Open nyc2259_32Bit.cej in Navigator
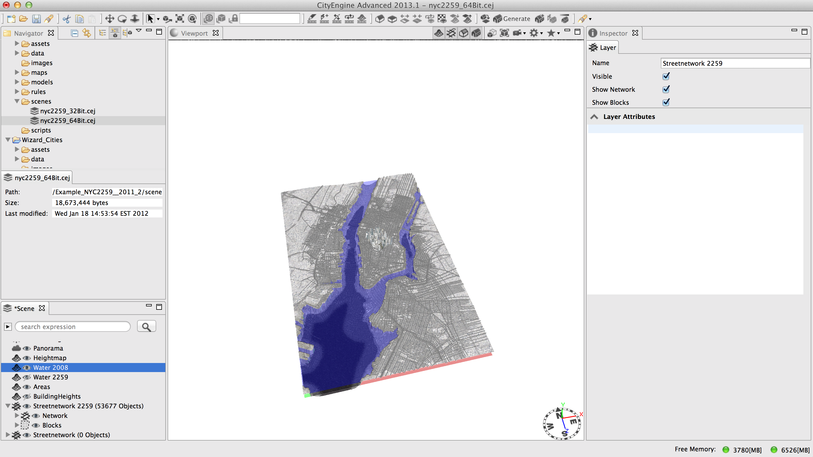This screenshot has width=813, height=457. click(67, 111)
